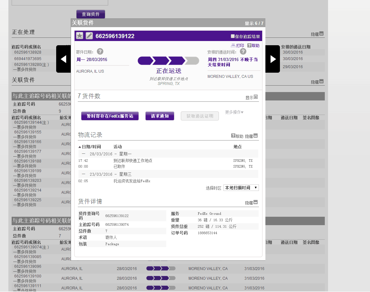This screenshot has width=370, height=292.
Task: Expand 7 货件数 section with 显示
Action: tap(252, 97)
